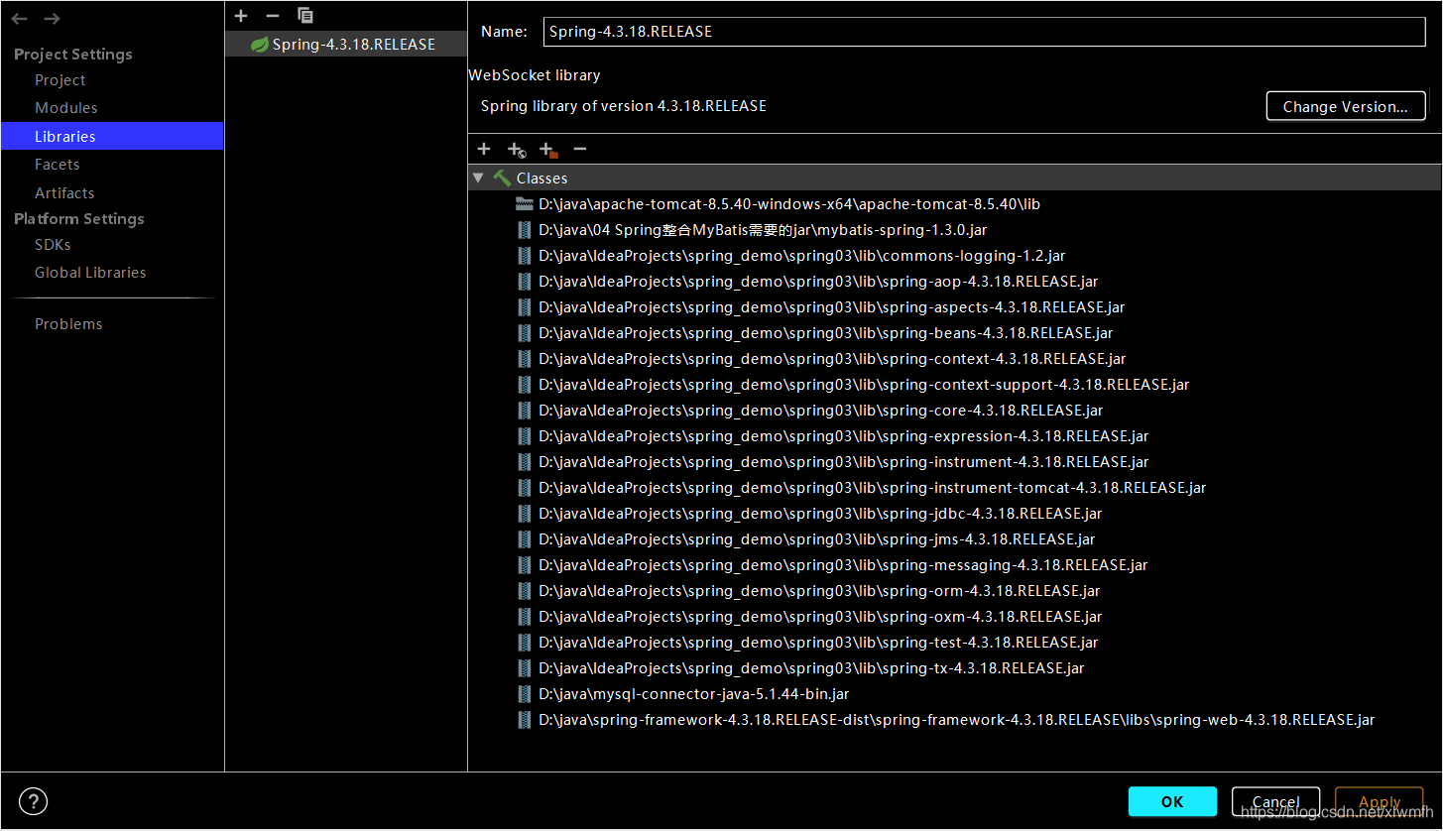
Task: Open the Modules settings page
Action: pos(66,108)
